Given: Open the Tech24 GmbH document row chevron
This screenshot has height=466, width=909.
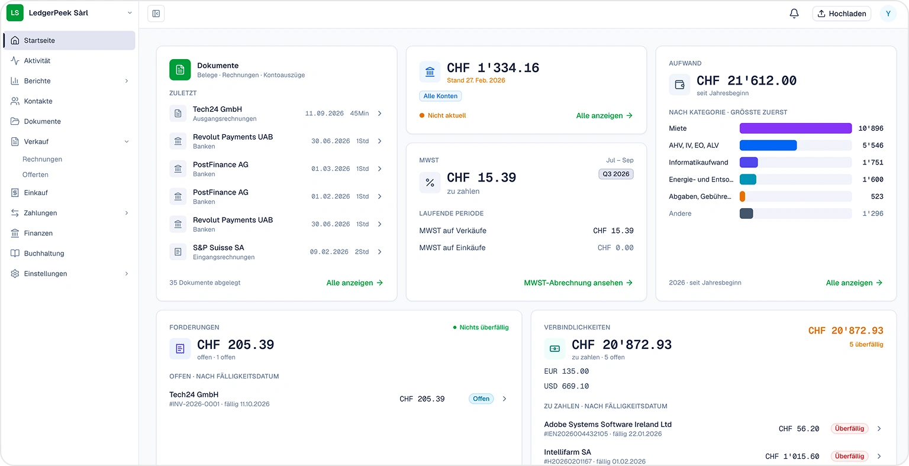Looking at the screenshot, I should pos(379,114).
